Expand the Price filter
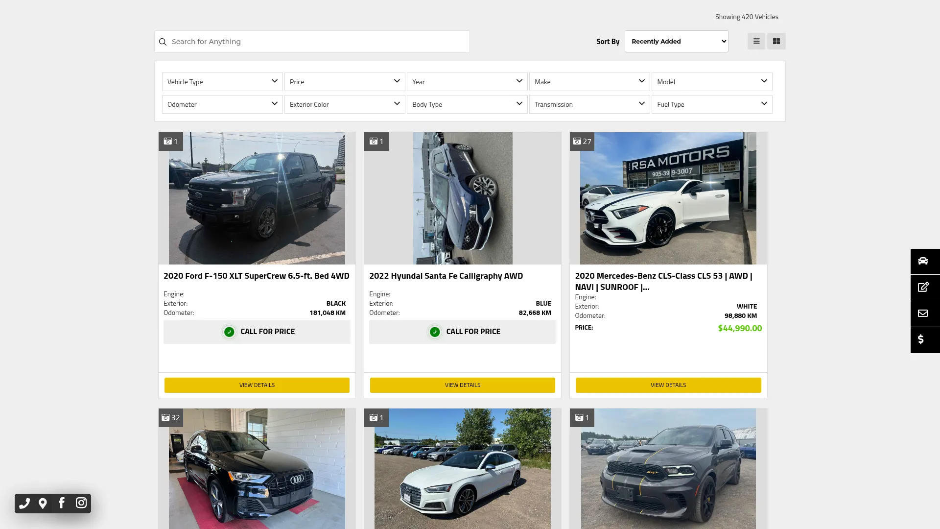Image resolution: width=940 pixels, height=529 pixels. click(x=345, y=82)
